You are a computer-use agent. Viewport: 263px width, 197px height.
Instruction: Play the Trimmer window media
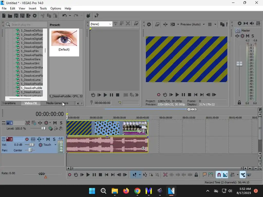pos(105,95)
